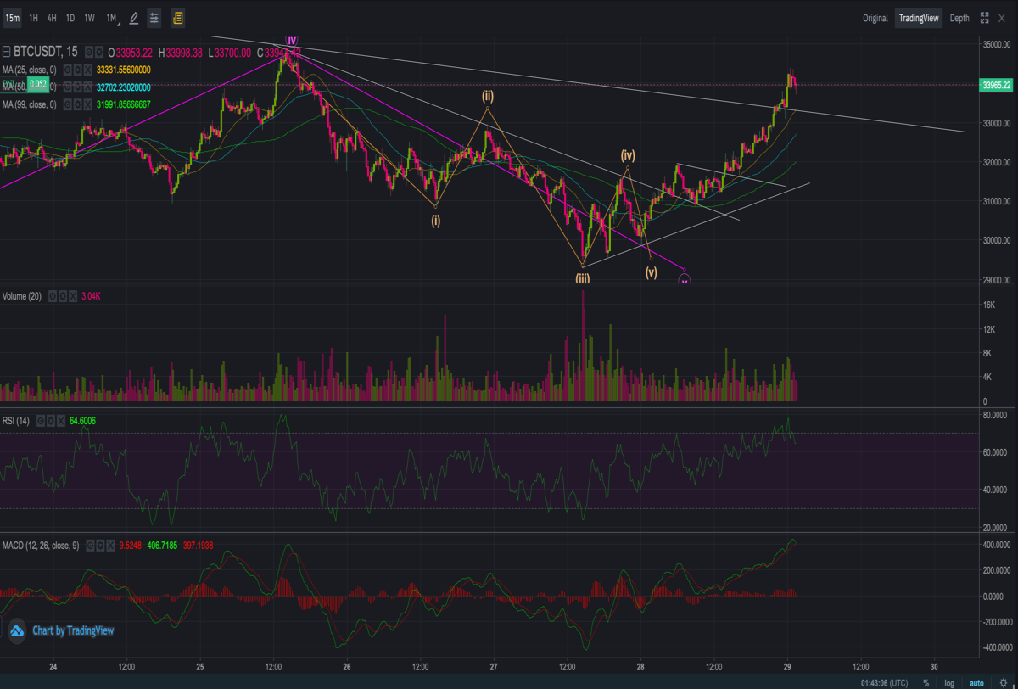Toggle visibility of BTCUSDT main series
This screenshot has height=689, width=1018.
[x=89, y=52]
